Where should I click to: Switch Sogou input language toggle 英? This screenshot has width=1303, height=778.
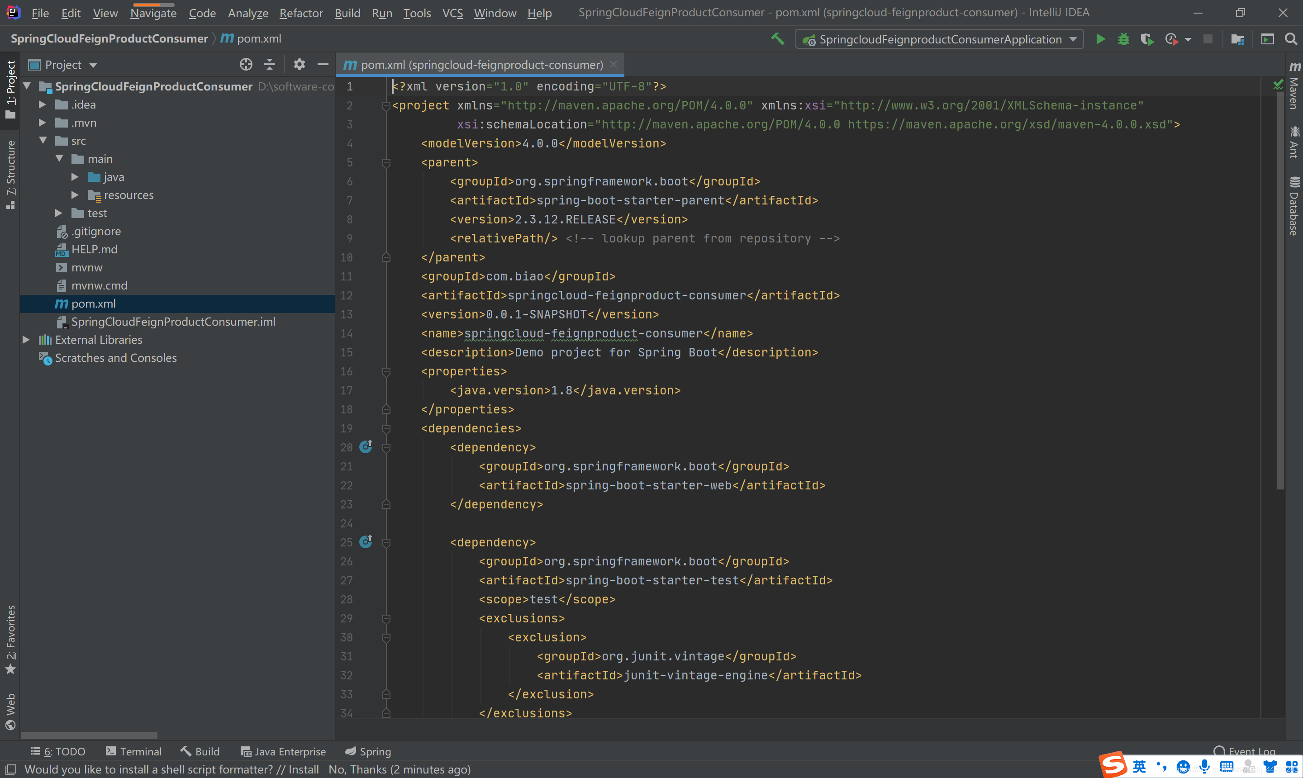[1139, 767]
